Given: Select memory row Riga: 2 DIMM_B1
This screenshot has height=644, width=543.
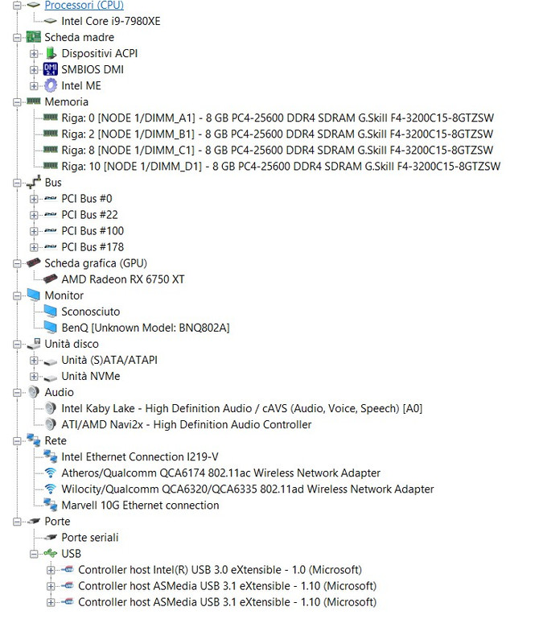Looking at the screenshot, I should [x=277, y=134].
